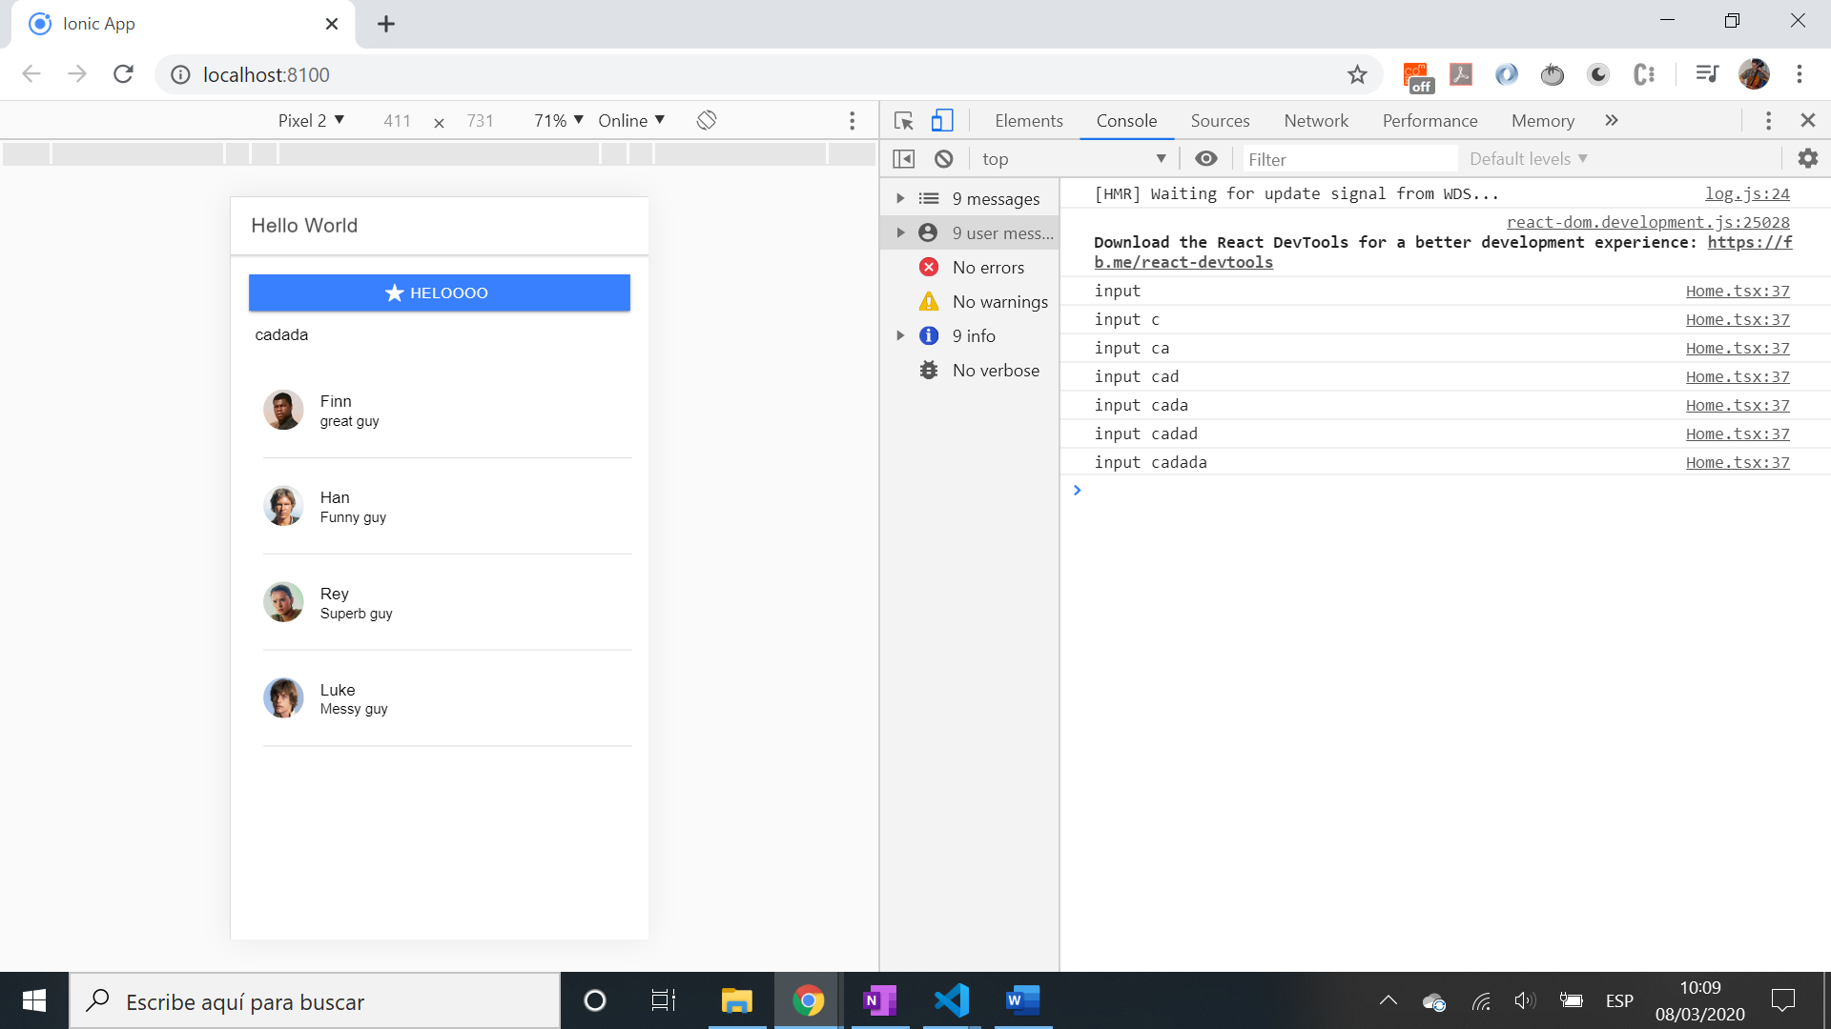Reload the localhost page
The height and width of the screenshot is (1029, 1831).
123,74
